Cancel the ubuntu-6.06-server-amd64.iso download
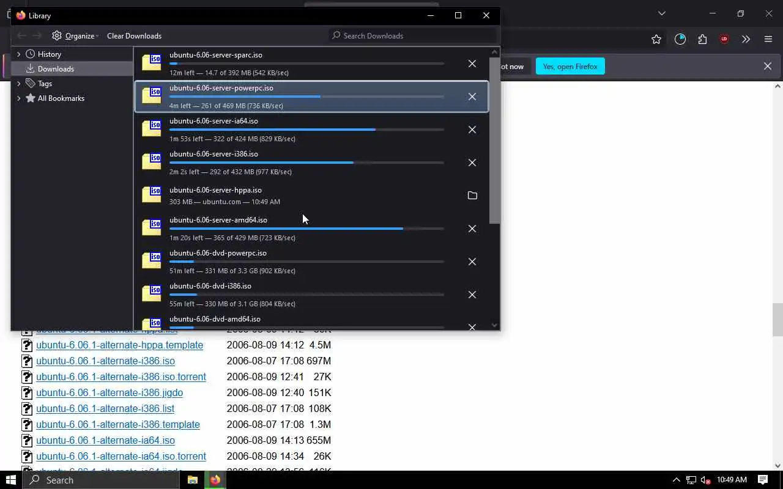Screen dimensions: 783x489 [x=472, y=229]
